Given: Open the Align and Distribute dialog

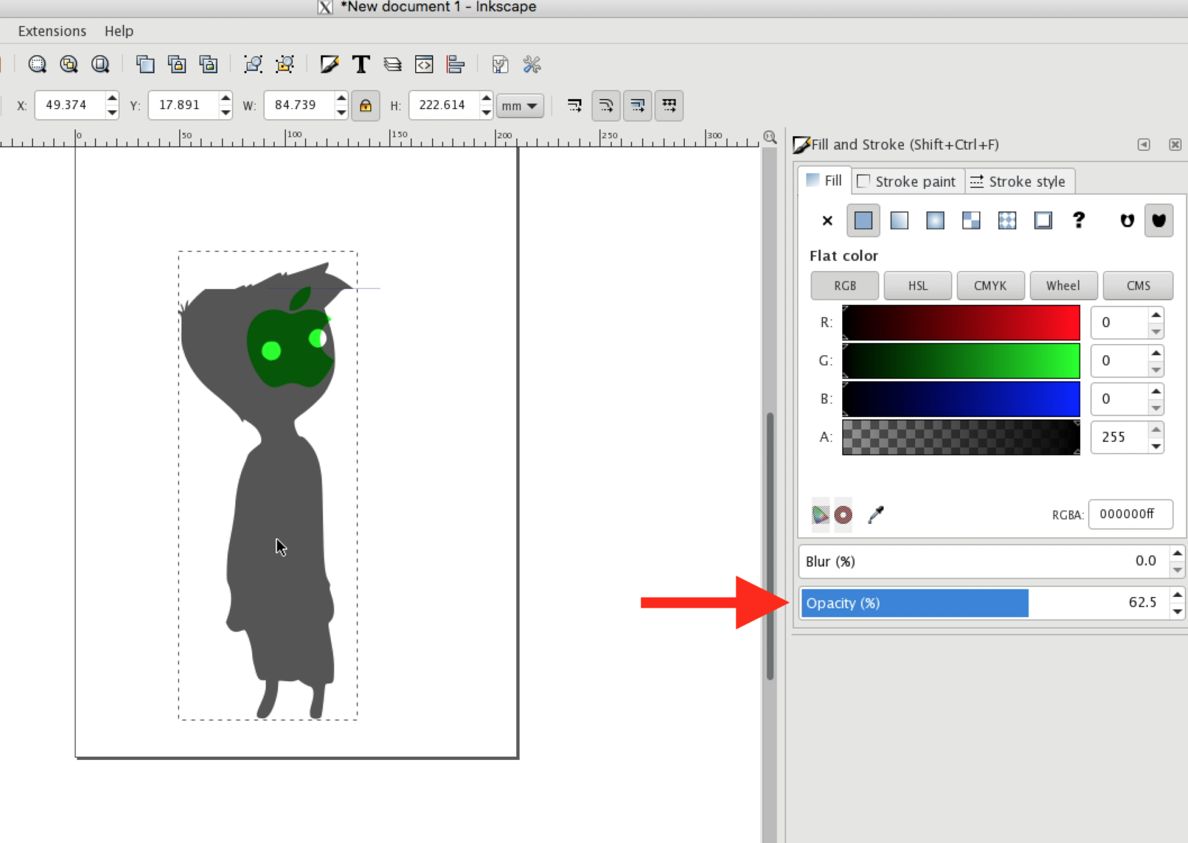Looking at the screenshot, I should point(456,64).
